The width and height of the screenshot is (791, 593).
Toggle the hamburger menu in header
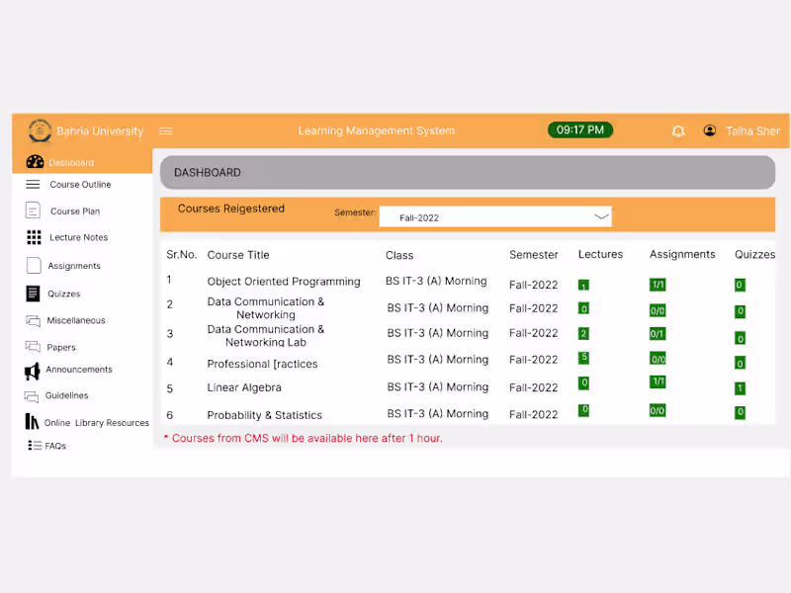[x=165, y=131]
